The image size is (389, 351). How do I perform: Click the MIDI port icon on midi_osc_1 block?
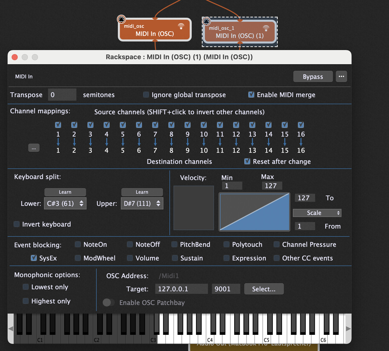click(x=206, y=21)
